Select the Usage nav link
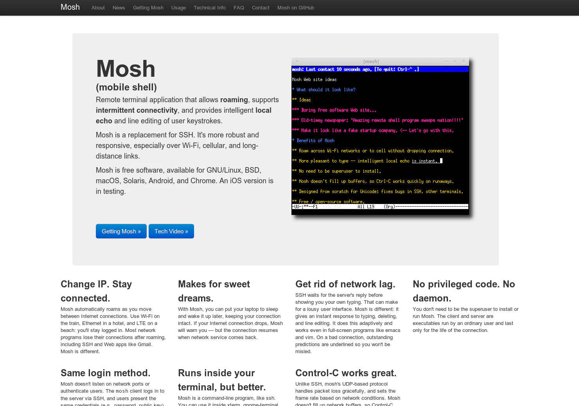 178,8
